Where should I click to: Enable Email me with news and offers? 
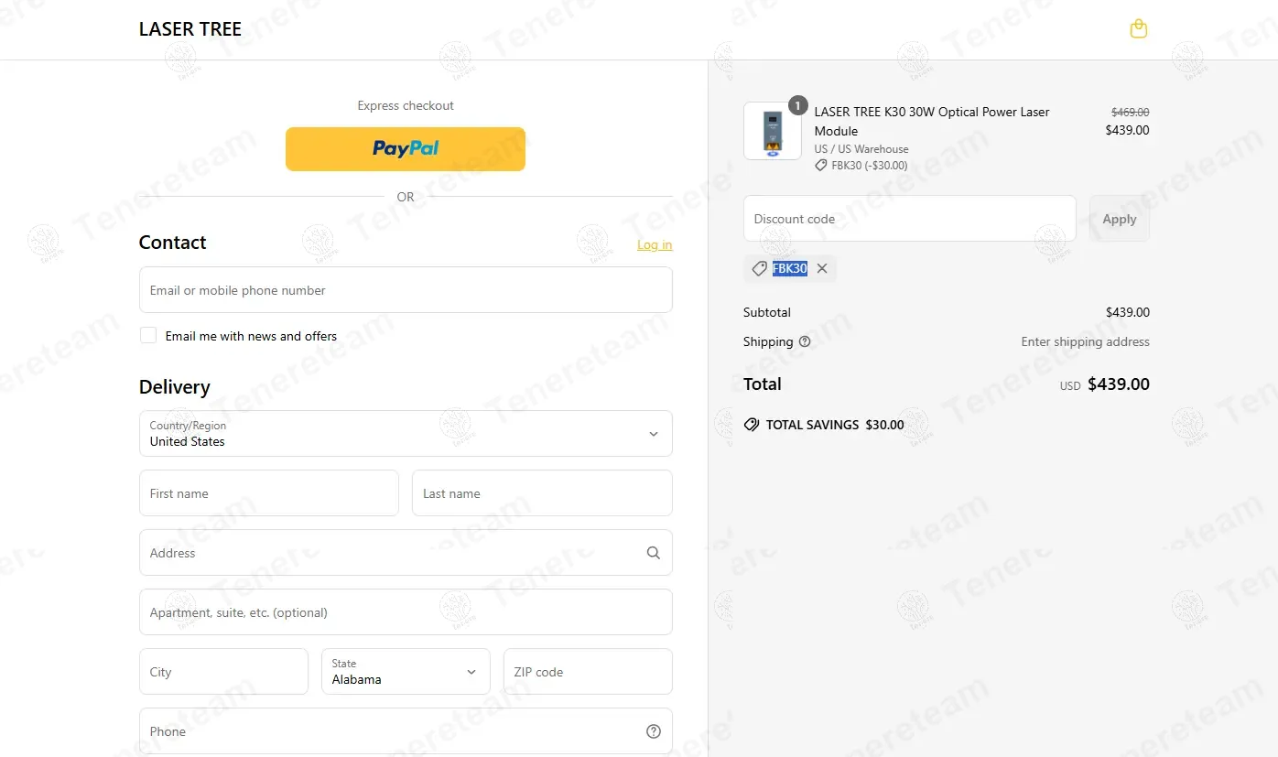point(148,335)
